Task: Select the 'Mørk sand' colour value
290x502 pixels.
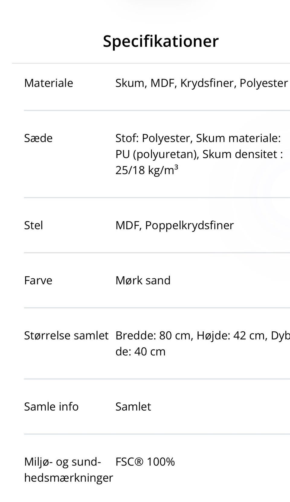Action: [143, 281]
